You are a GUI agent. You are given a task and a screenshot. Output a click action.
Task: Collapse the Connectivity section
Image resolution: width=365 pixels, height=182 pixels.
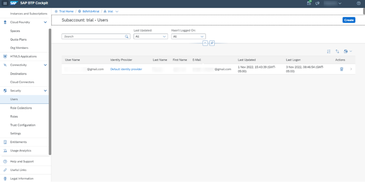click(x=45, y=65)
